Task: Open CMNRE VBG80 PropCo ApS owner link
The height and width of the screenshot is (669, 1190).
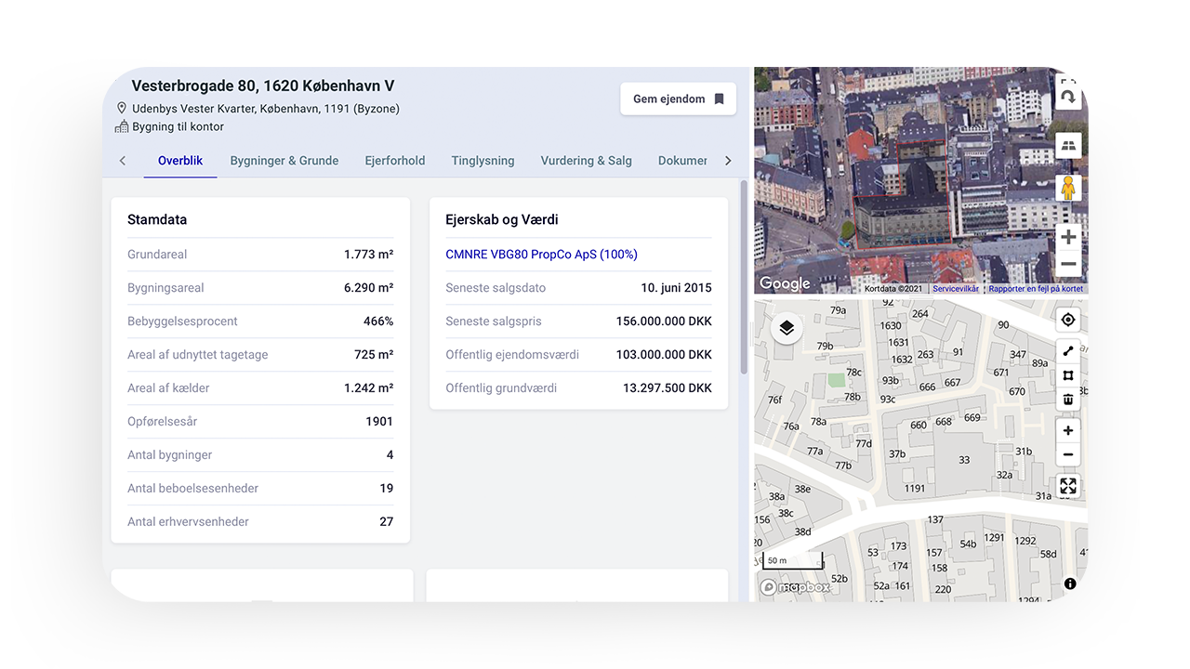Action: point(541,255)
